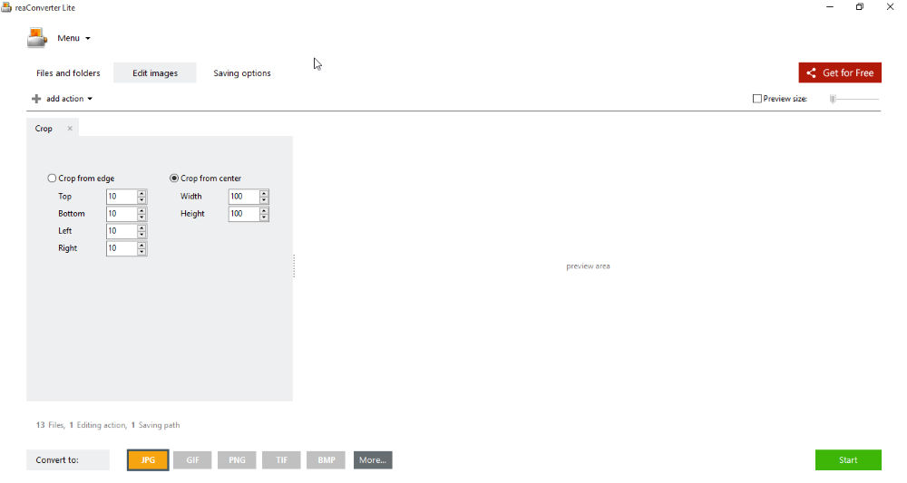This screenshot has width=907, height=483.
Task: Click the Width value input field
Action: click(243, 197)
